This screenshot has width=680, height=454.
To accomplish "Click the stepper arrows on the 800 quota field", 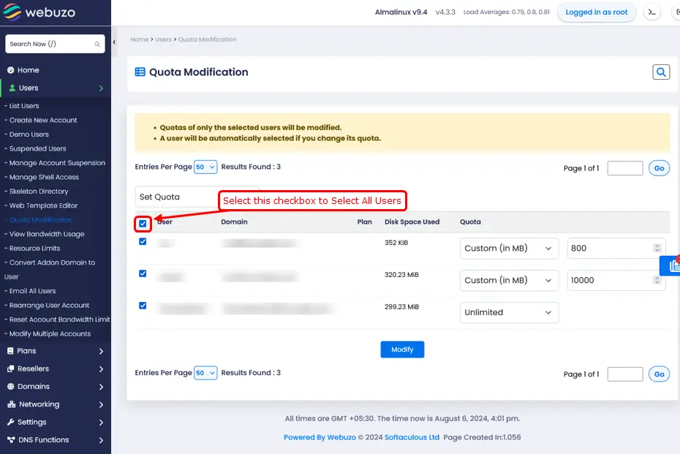I will point(656,248).
